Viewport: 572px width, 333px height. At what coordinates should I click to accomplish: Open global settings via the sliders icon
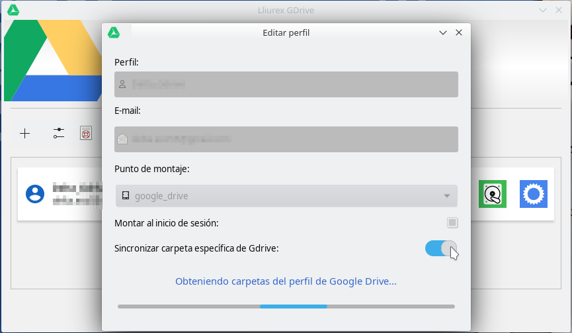59,133
